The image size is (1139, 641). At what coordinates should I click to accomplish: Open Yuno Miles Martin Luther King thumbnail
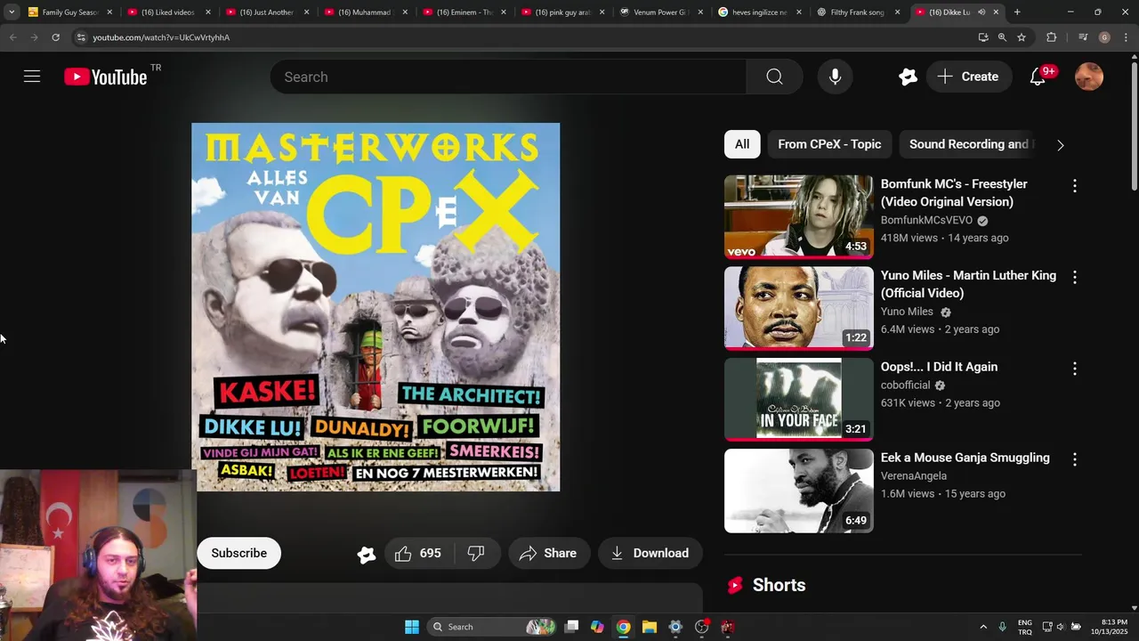(798, 308)
